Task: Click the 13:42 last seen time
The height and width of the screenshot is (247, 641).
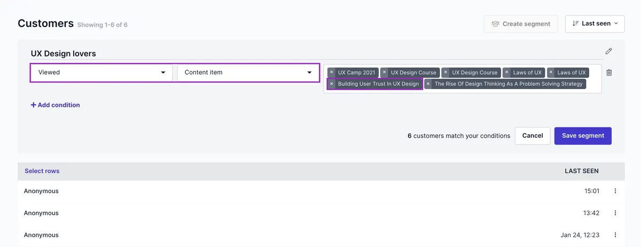Action: (591, 213)
